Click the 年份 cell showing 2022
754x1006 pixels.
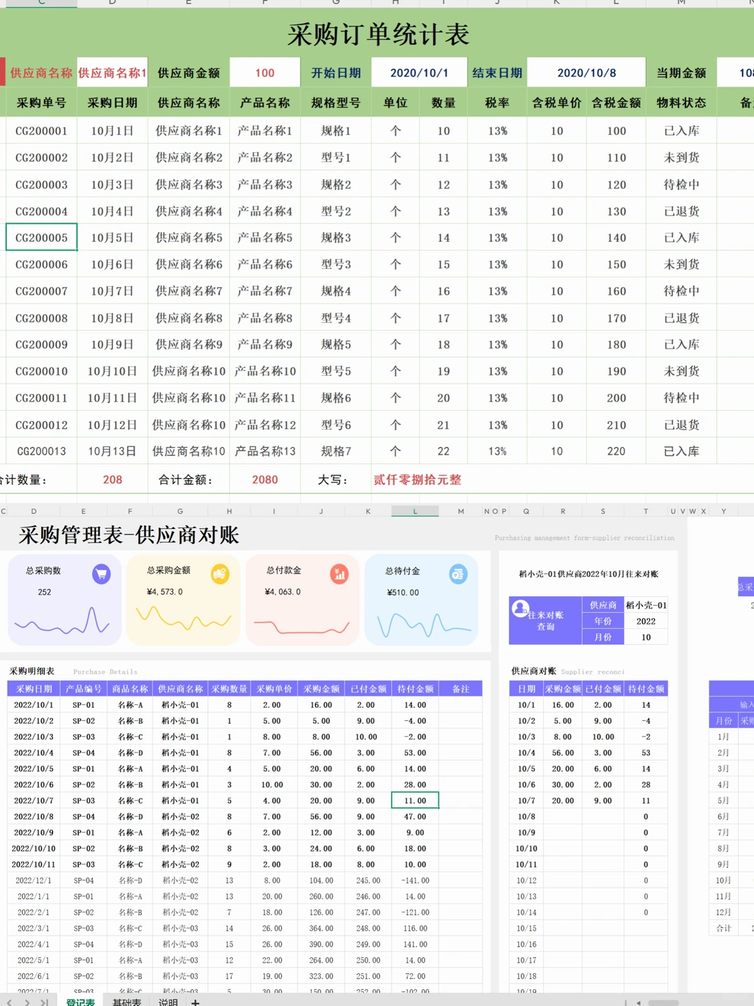[x=646, y=621]
